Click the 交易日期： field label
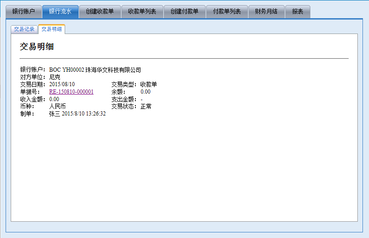 (33, 84)
